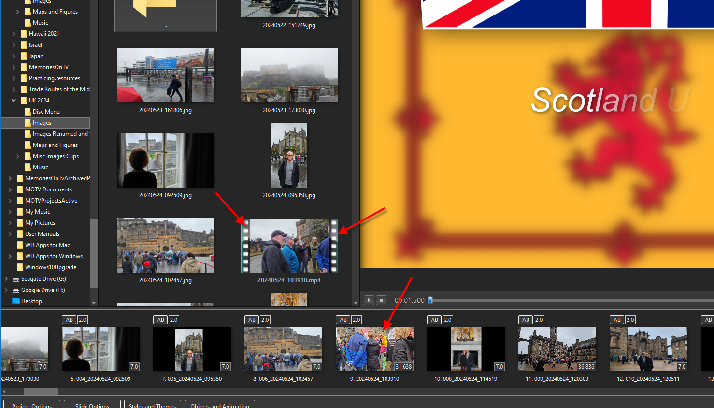Click the file panel scroll-down arrow

(356, 303)
